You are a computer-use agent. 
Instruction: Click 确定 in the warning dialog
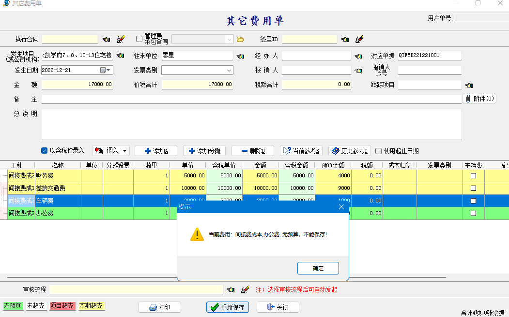318,268
